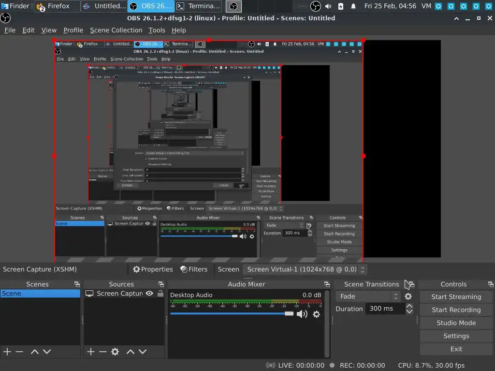Open the View menu
The image size is (495, 371).
point(49,30)
